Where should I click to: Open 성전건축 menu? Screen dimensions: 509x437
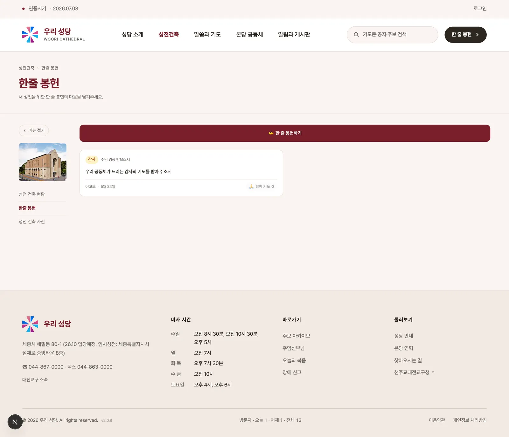coord(169,35)
